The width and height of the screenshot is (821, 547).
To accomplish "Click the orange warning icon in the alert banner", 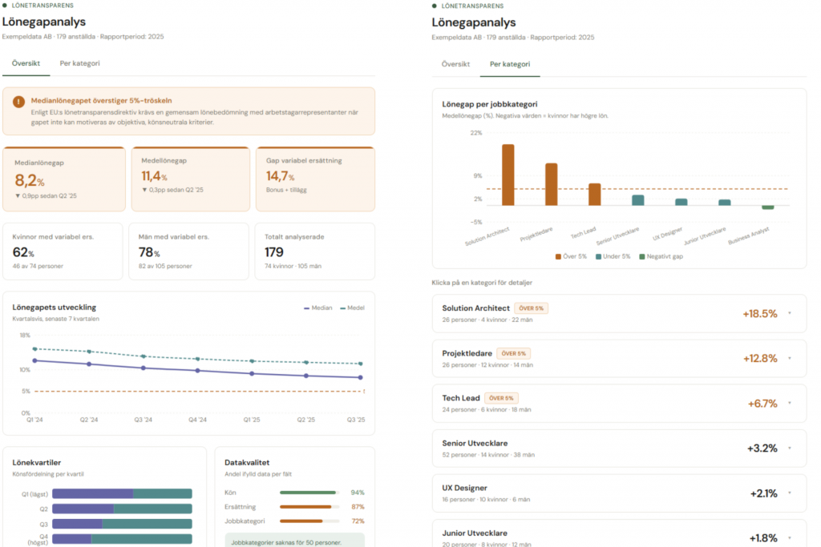I will click(x=18, y=102).
